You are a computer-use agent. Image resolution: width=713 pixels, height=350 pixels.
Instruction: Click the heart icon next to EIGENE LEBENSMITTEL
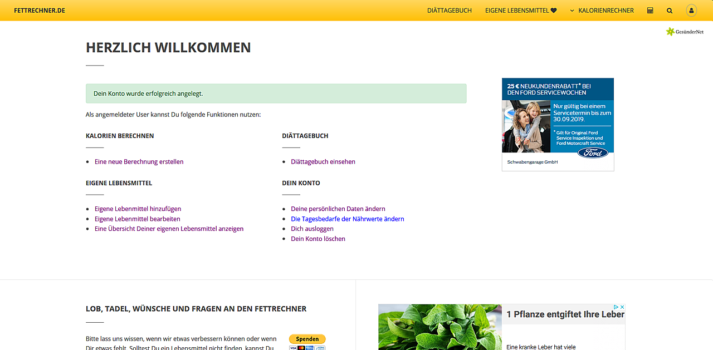(x=555, y=10)
